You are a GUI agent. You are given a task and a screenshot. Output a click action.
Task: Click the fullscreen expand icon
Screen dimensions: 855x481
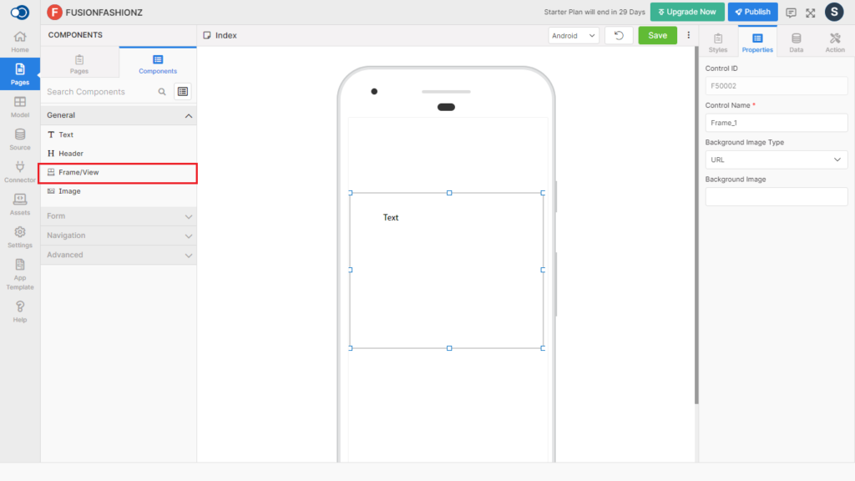811,13
